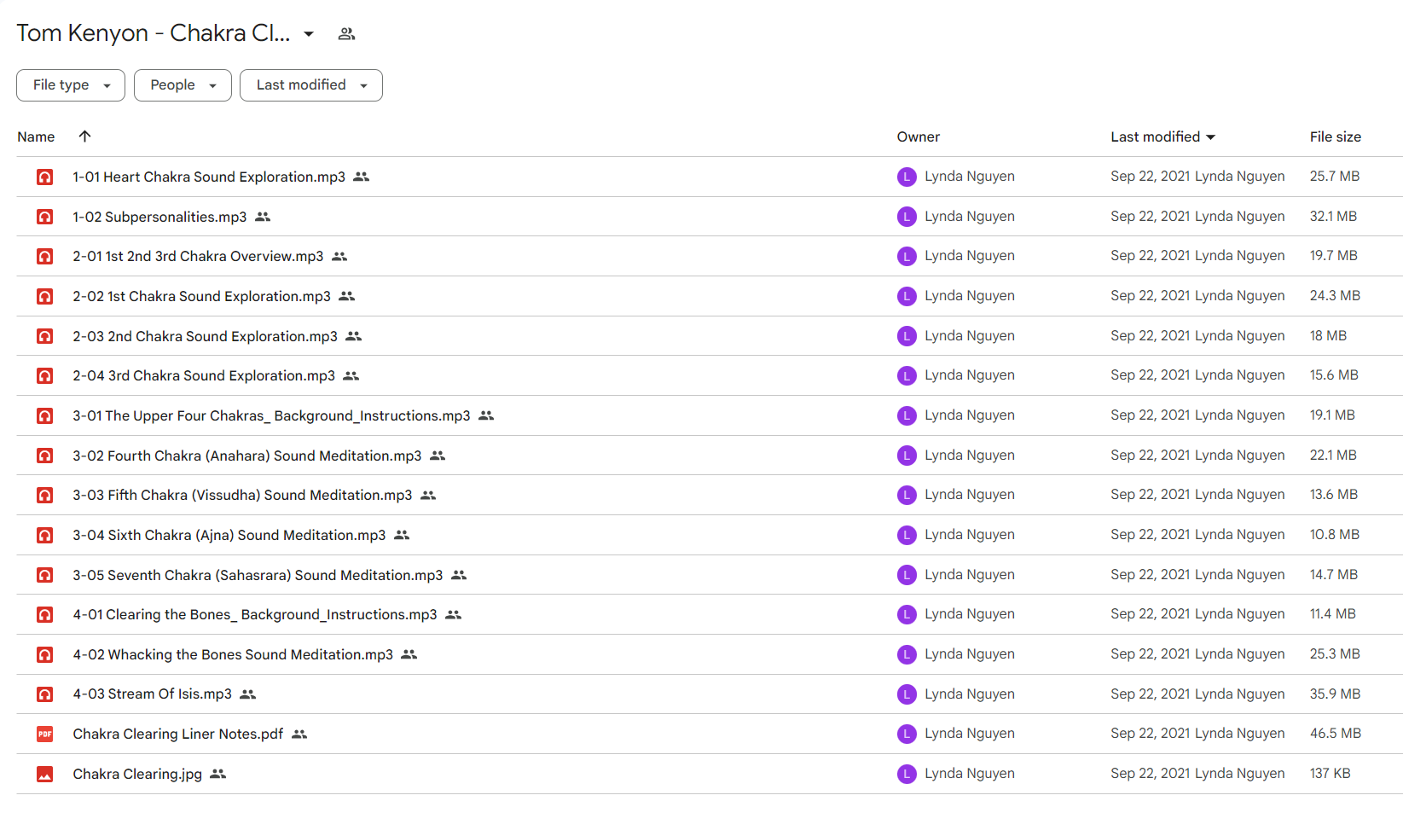This screenshot has width=1403, height=836.
Task: Click audio icon for 2-01 1st 2nd 3rd Chakra Overview
Action: click(x=44, y=256)
